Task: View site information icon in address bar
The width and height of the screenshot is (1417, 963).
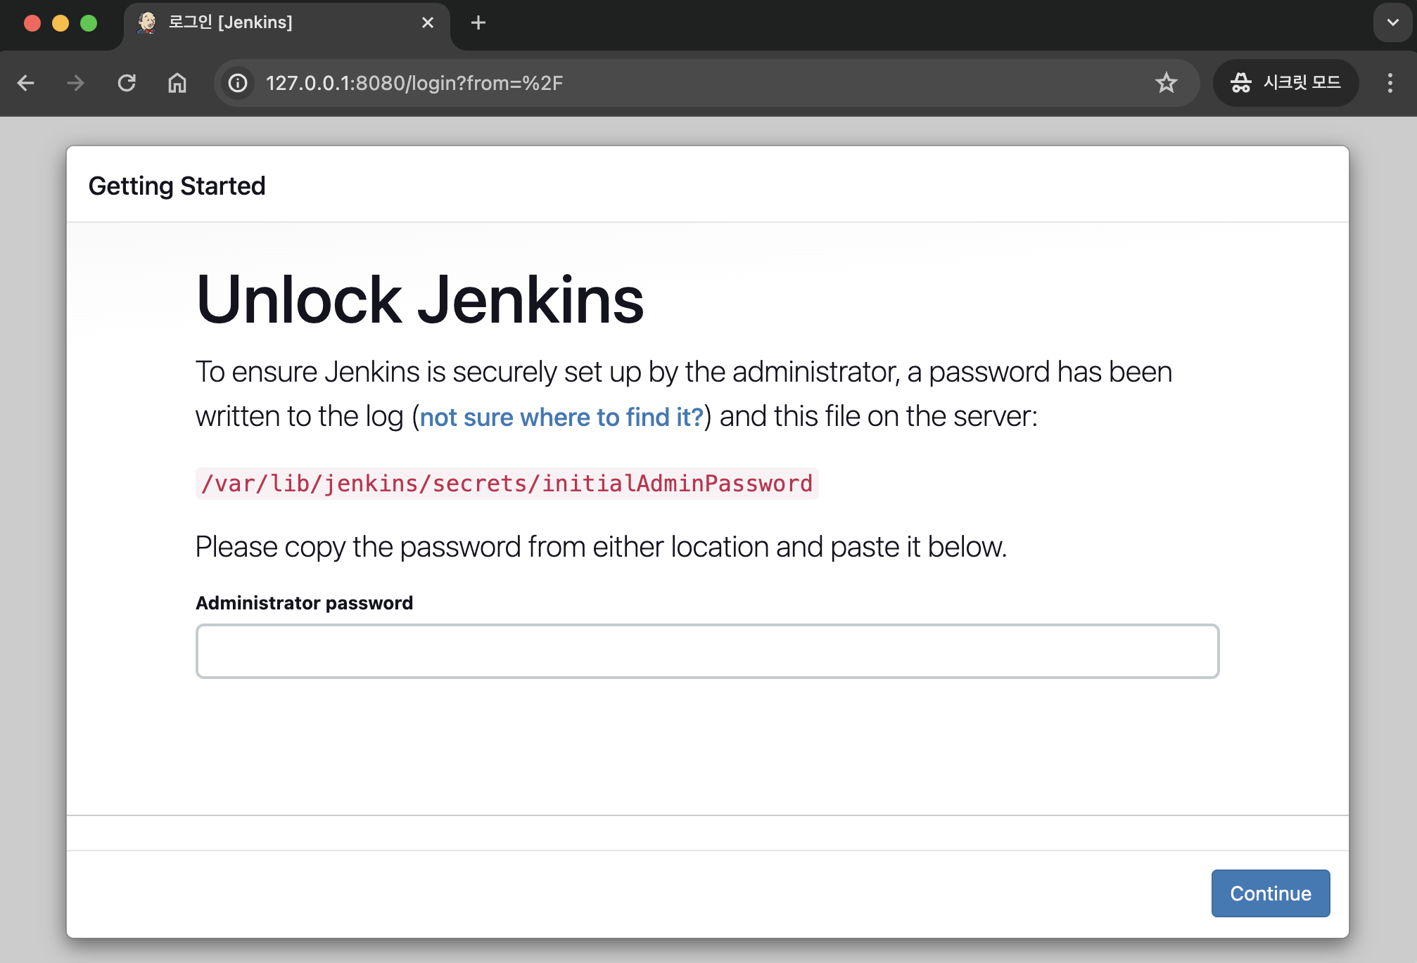Action: (239, 83)
